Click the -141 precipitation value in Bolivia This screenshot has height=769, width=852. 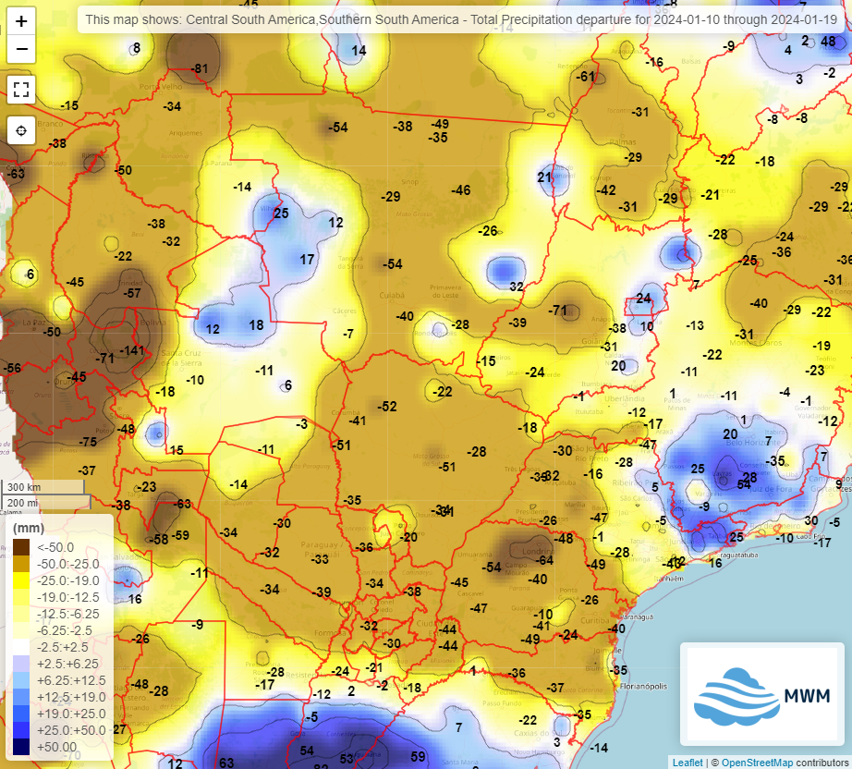point(129,351)
